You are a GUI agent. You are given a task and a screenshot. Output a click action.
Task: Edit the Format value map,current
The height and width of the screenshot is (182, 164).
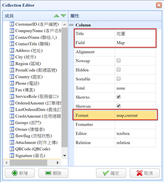[x=136, y=115]
